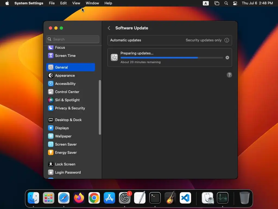Open the View menu
Viewport: 278px width, 209px height.
pyautogui.click(x=76, y=3)
